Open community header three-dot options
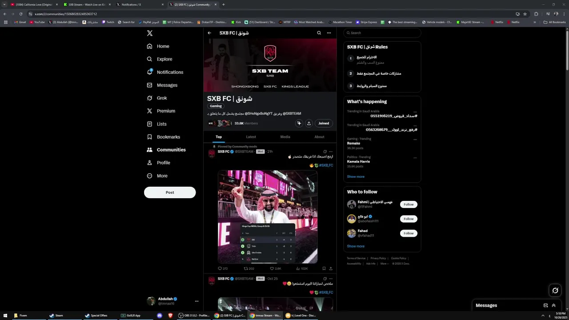The height and width of the screenshot is (320, 569). [329, 33]
